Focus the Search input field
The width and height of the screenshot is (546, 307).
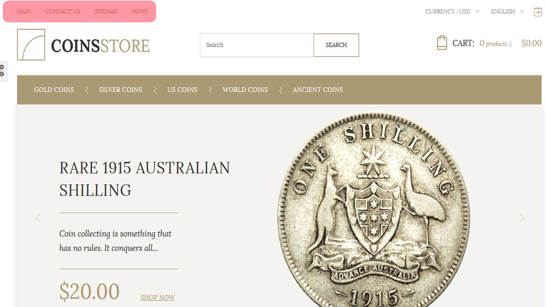[257, 45]
